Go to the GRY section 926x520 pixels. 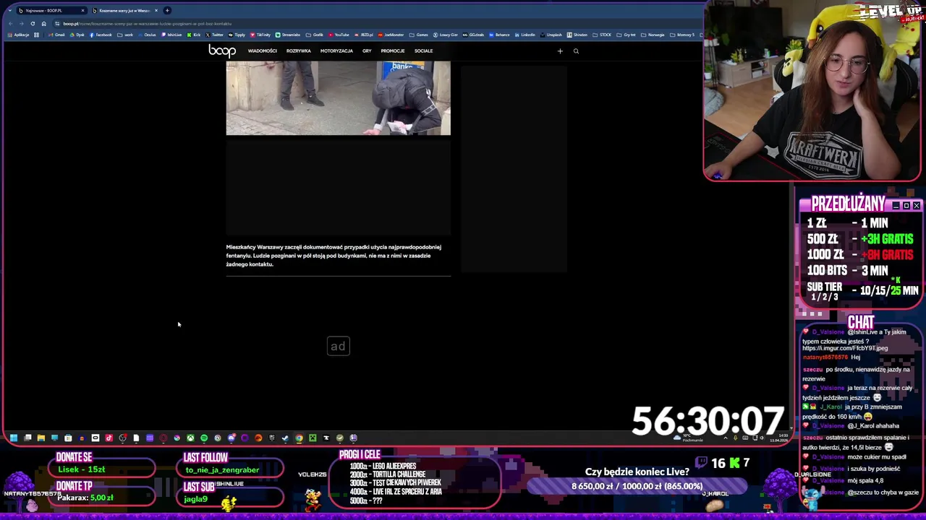(x=367, y=51)
